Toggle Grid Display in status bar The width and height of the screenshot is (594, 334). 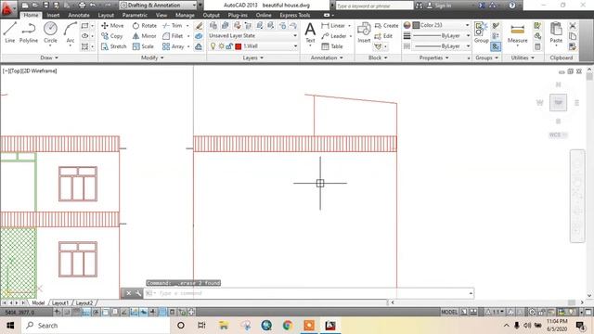click(76, 312)
